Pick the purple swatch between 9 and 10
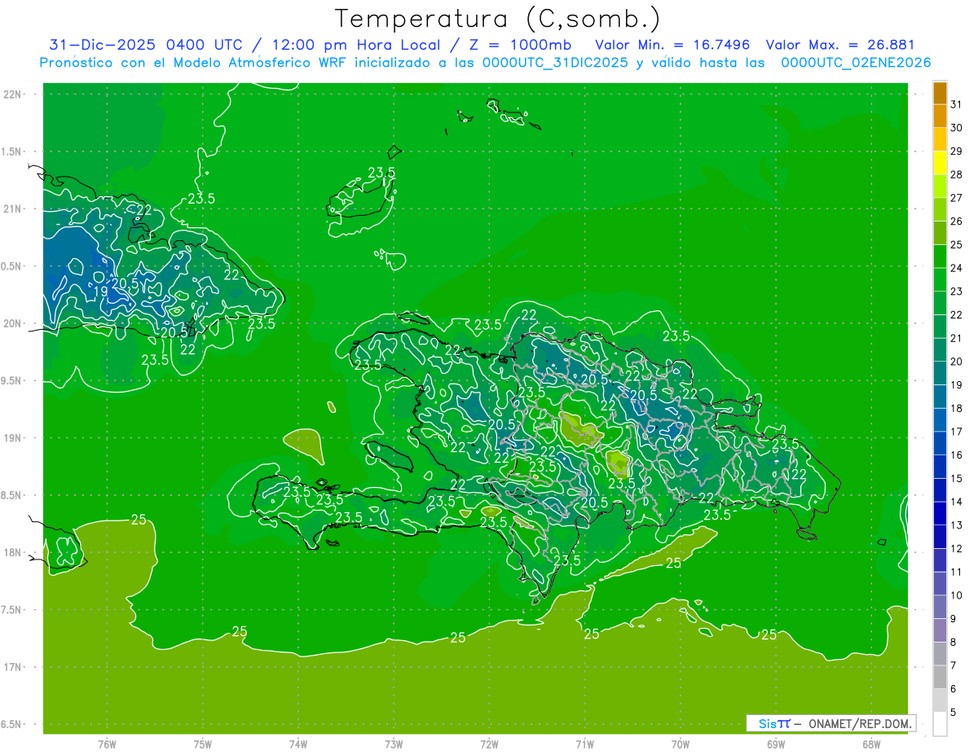The image size is (978, 755). tap(940, 608)
